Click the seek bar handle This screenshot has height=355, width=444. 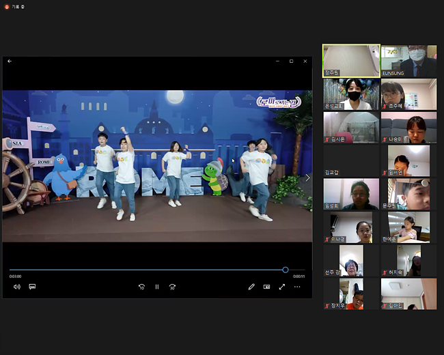click(286, 270)
